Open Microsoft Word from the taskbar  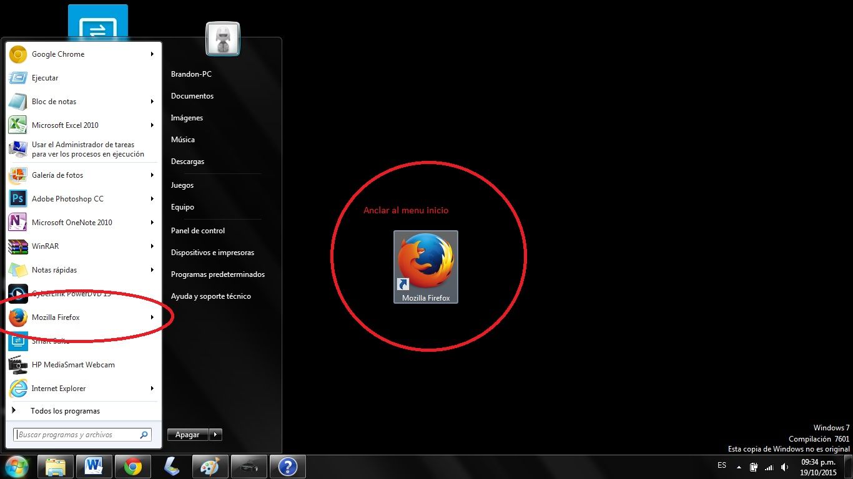pos(94,467)
